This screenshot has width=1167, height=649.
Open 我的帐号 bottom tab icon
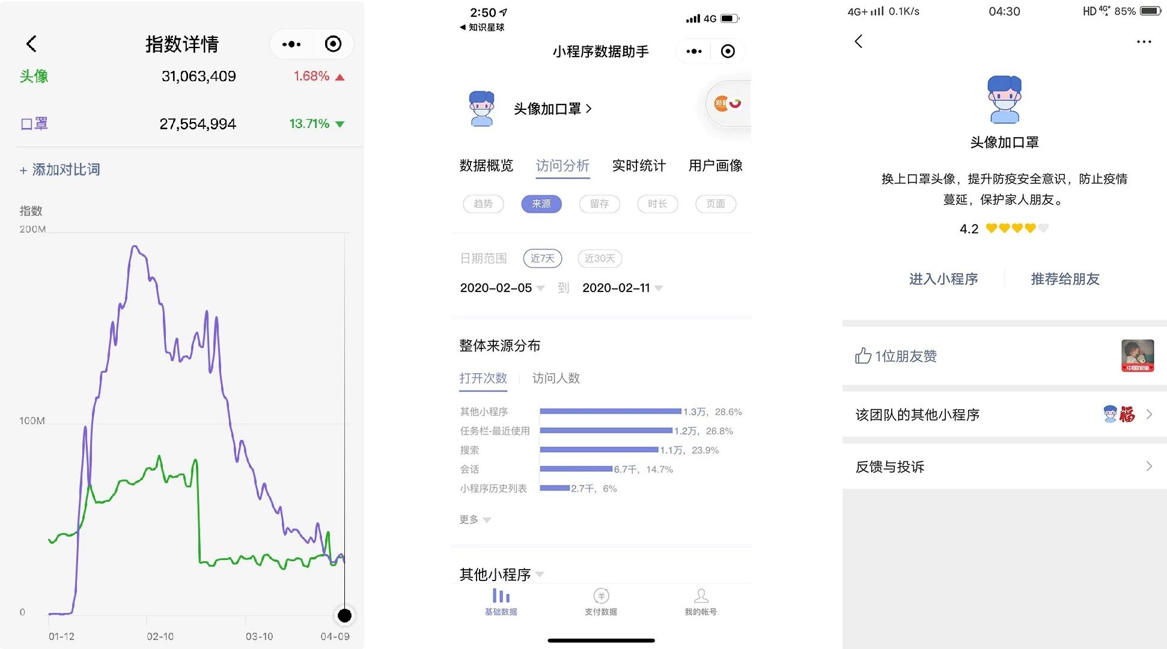701,596
